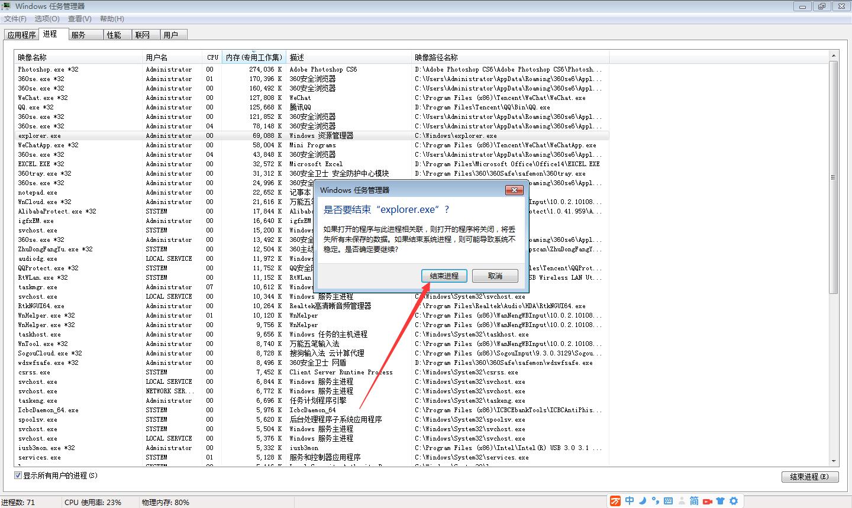Image resolution: width=852 pixels, height=508 pixels.
Task: Open the 查看(V) menu
Action: click(79, 19)
